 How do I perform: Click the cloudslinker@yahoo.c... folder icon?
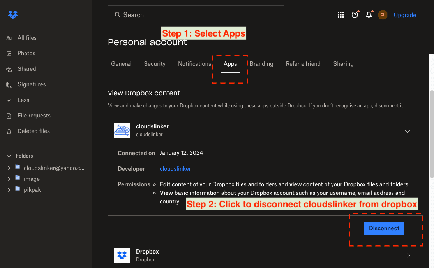point(18,166)
